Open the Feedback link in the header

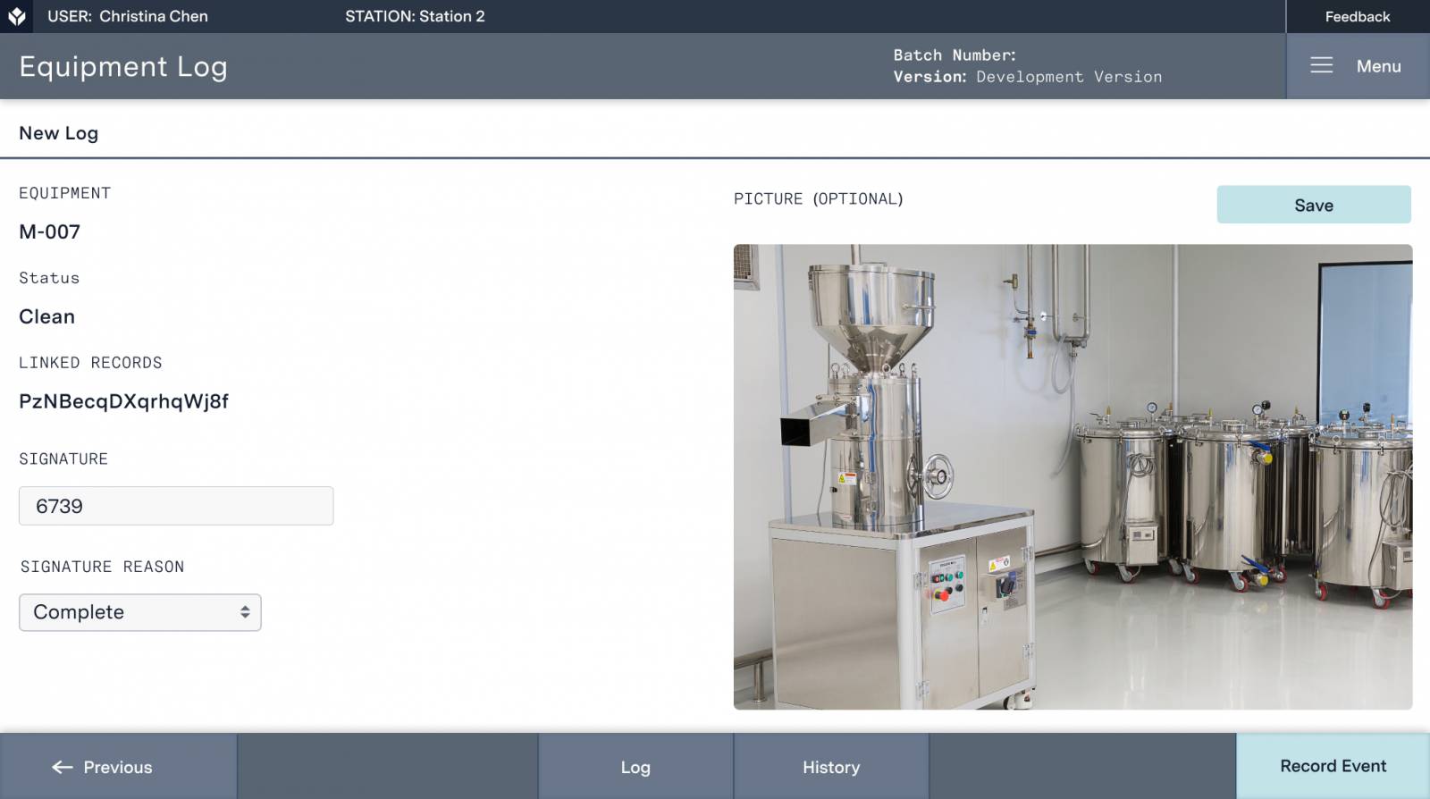(x=1357, y=16)
